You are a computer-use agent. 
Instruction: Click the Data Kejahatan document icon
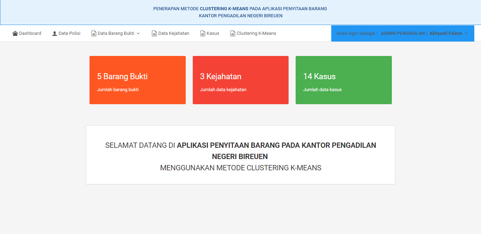coord(154,33)
